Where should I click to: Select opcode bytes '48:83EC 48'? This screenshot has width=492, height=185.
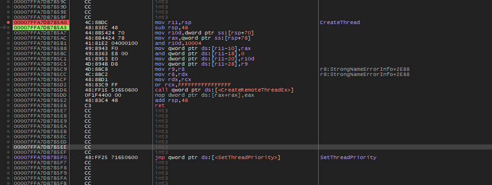pos(101,27)
